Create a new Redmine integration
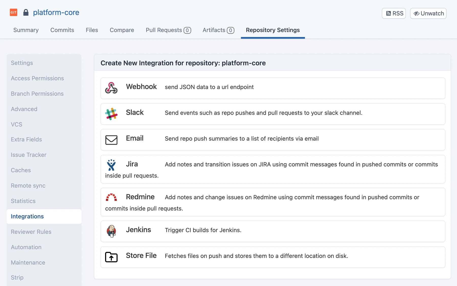This screenshot has height=286, width=457. click(x=273, y=202)
